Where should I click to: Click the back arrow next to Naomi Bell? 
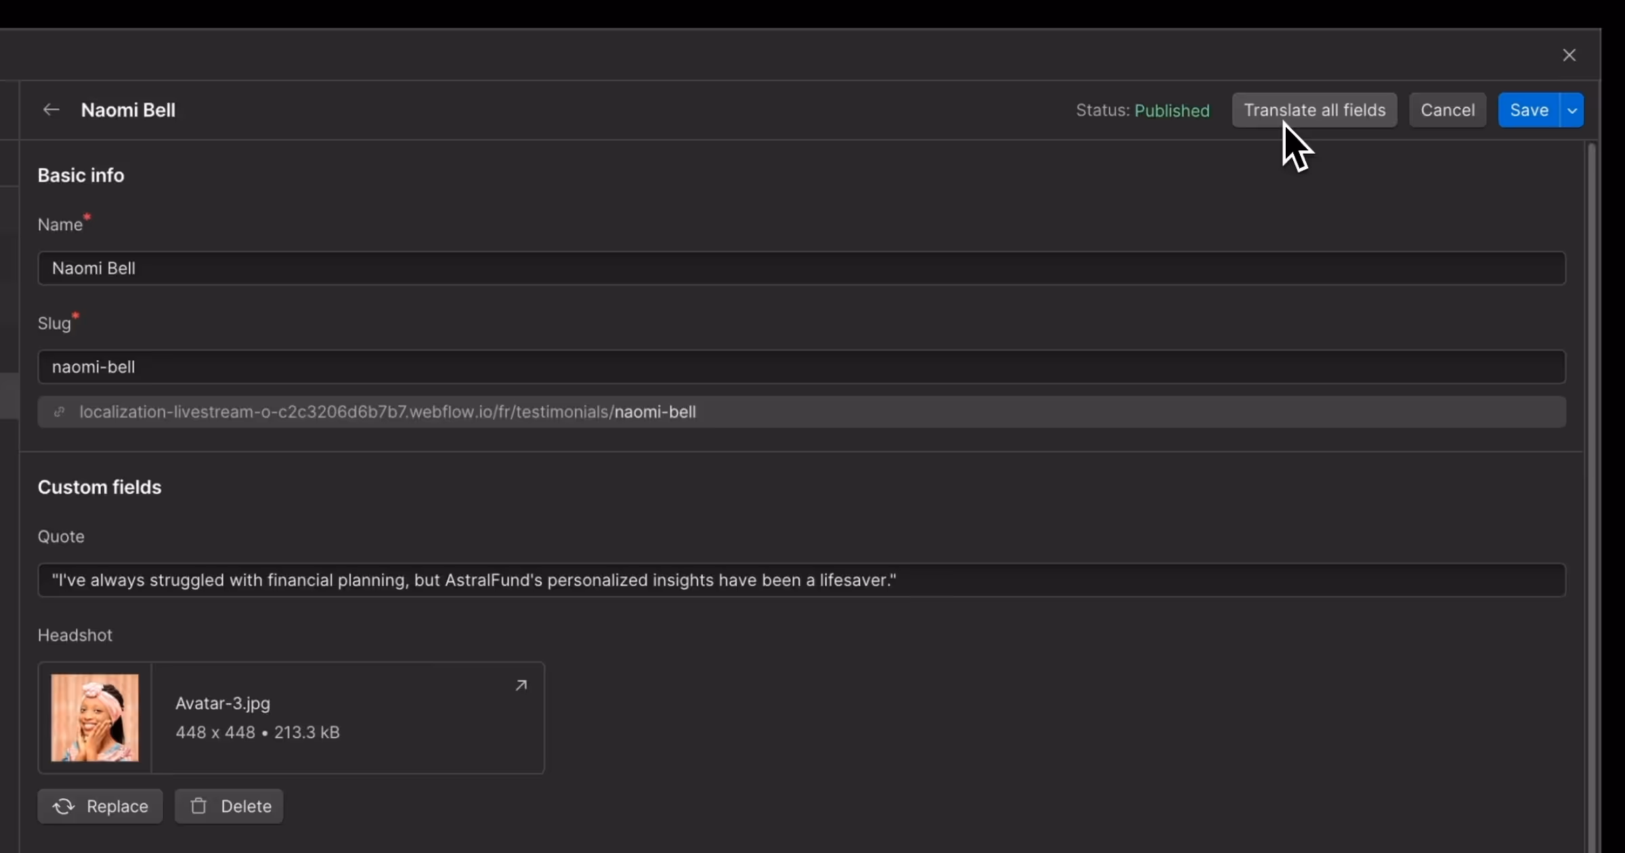51,110
